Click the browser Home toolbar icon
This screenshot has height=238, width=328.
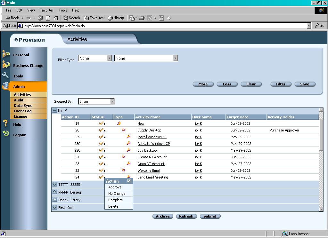click(x=56, y=18)
